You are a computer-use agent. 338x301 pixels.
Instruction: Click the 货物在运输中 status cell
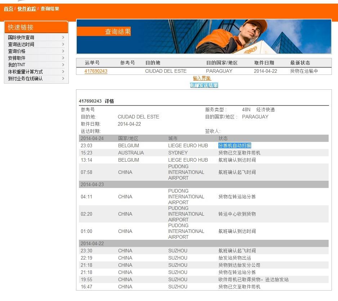[304, 71]
